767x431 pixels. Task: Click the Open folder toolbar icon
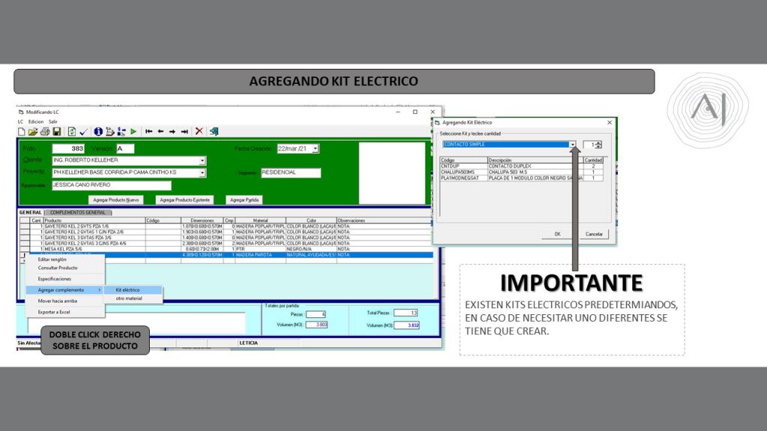(x=32, y=132)
